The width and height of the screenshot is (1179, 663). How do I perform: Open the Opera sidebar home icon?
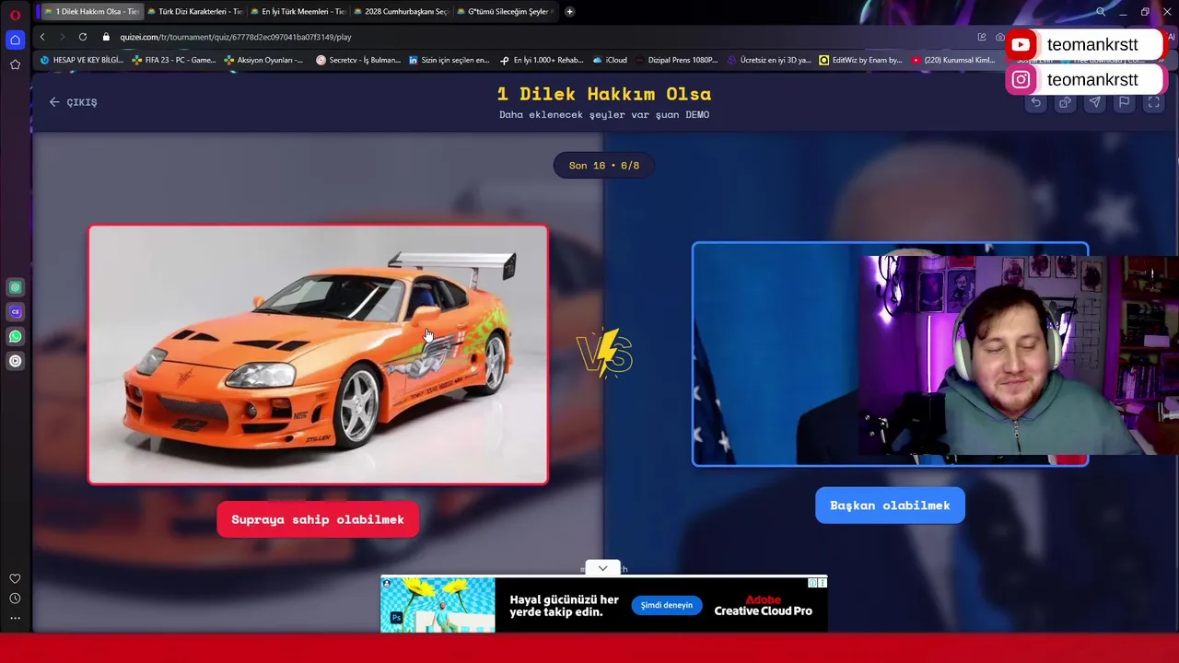15,40
